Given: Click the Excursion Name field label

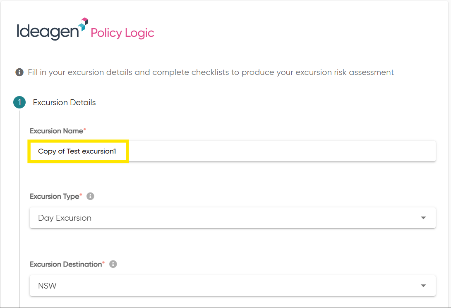Looking at the screenshot, I should 56,131.
